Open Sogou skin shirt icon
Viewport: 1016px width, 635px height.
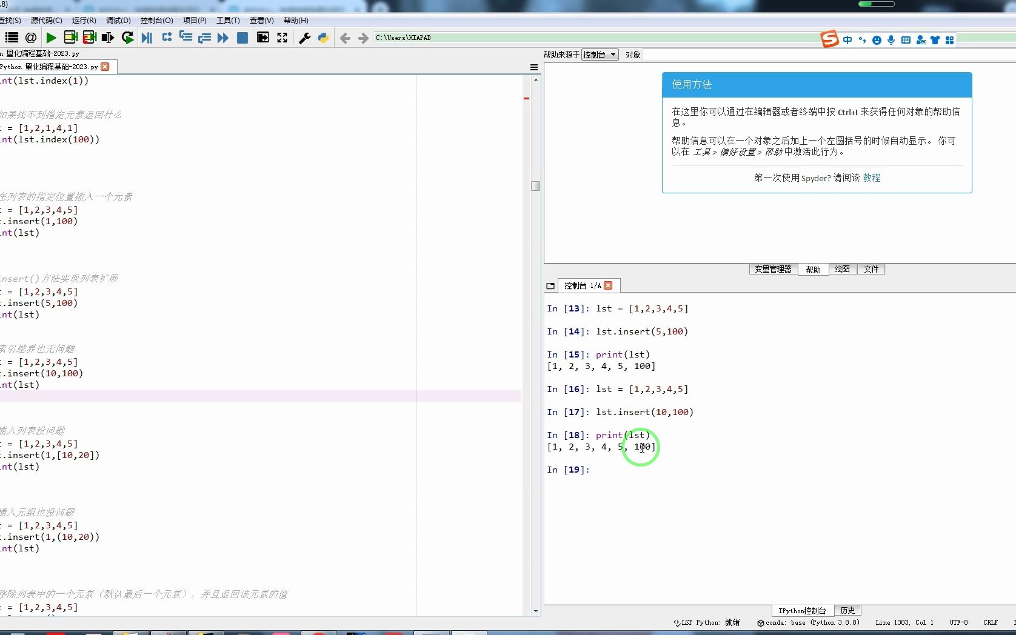tap(935, 40)
